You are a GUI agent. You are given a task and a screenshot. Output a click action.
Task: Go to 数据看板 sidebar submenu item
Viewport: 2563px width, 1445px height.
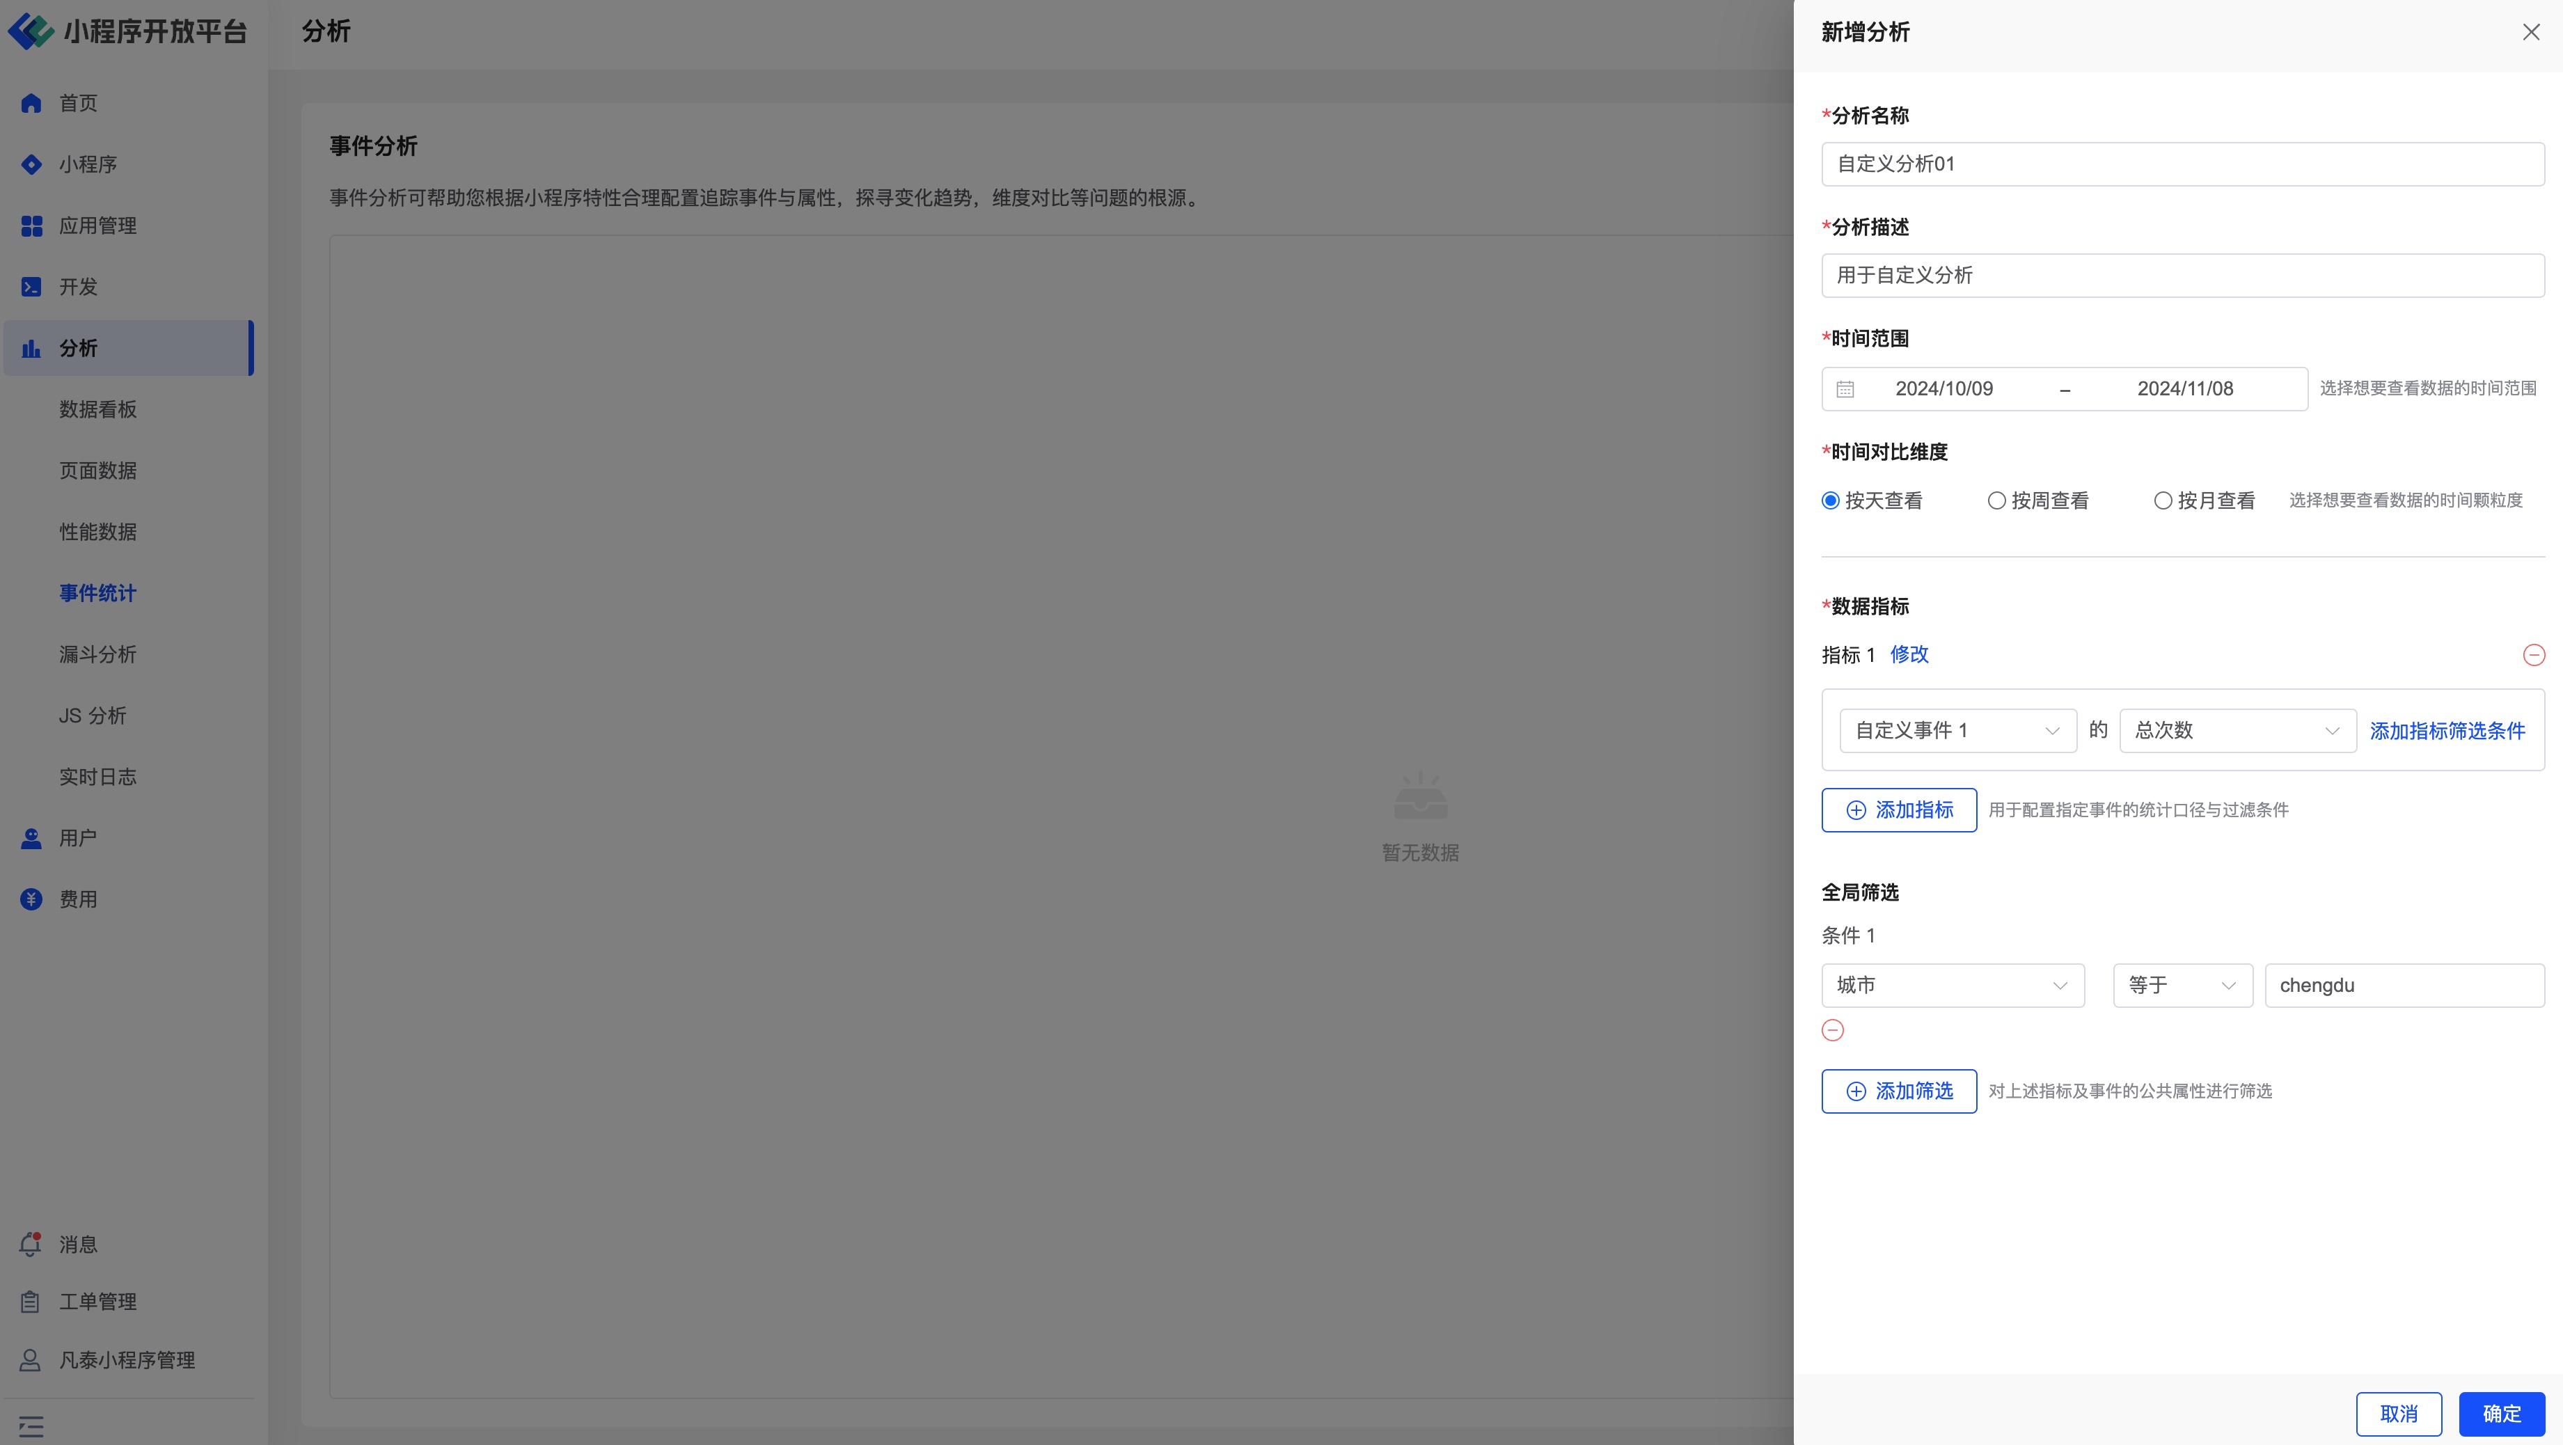click(97, 409)
